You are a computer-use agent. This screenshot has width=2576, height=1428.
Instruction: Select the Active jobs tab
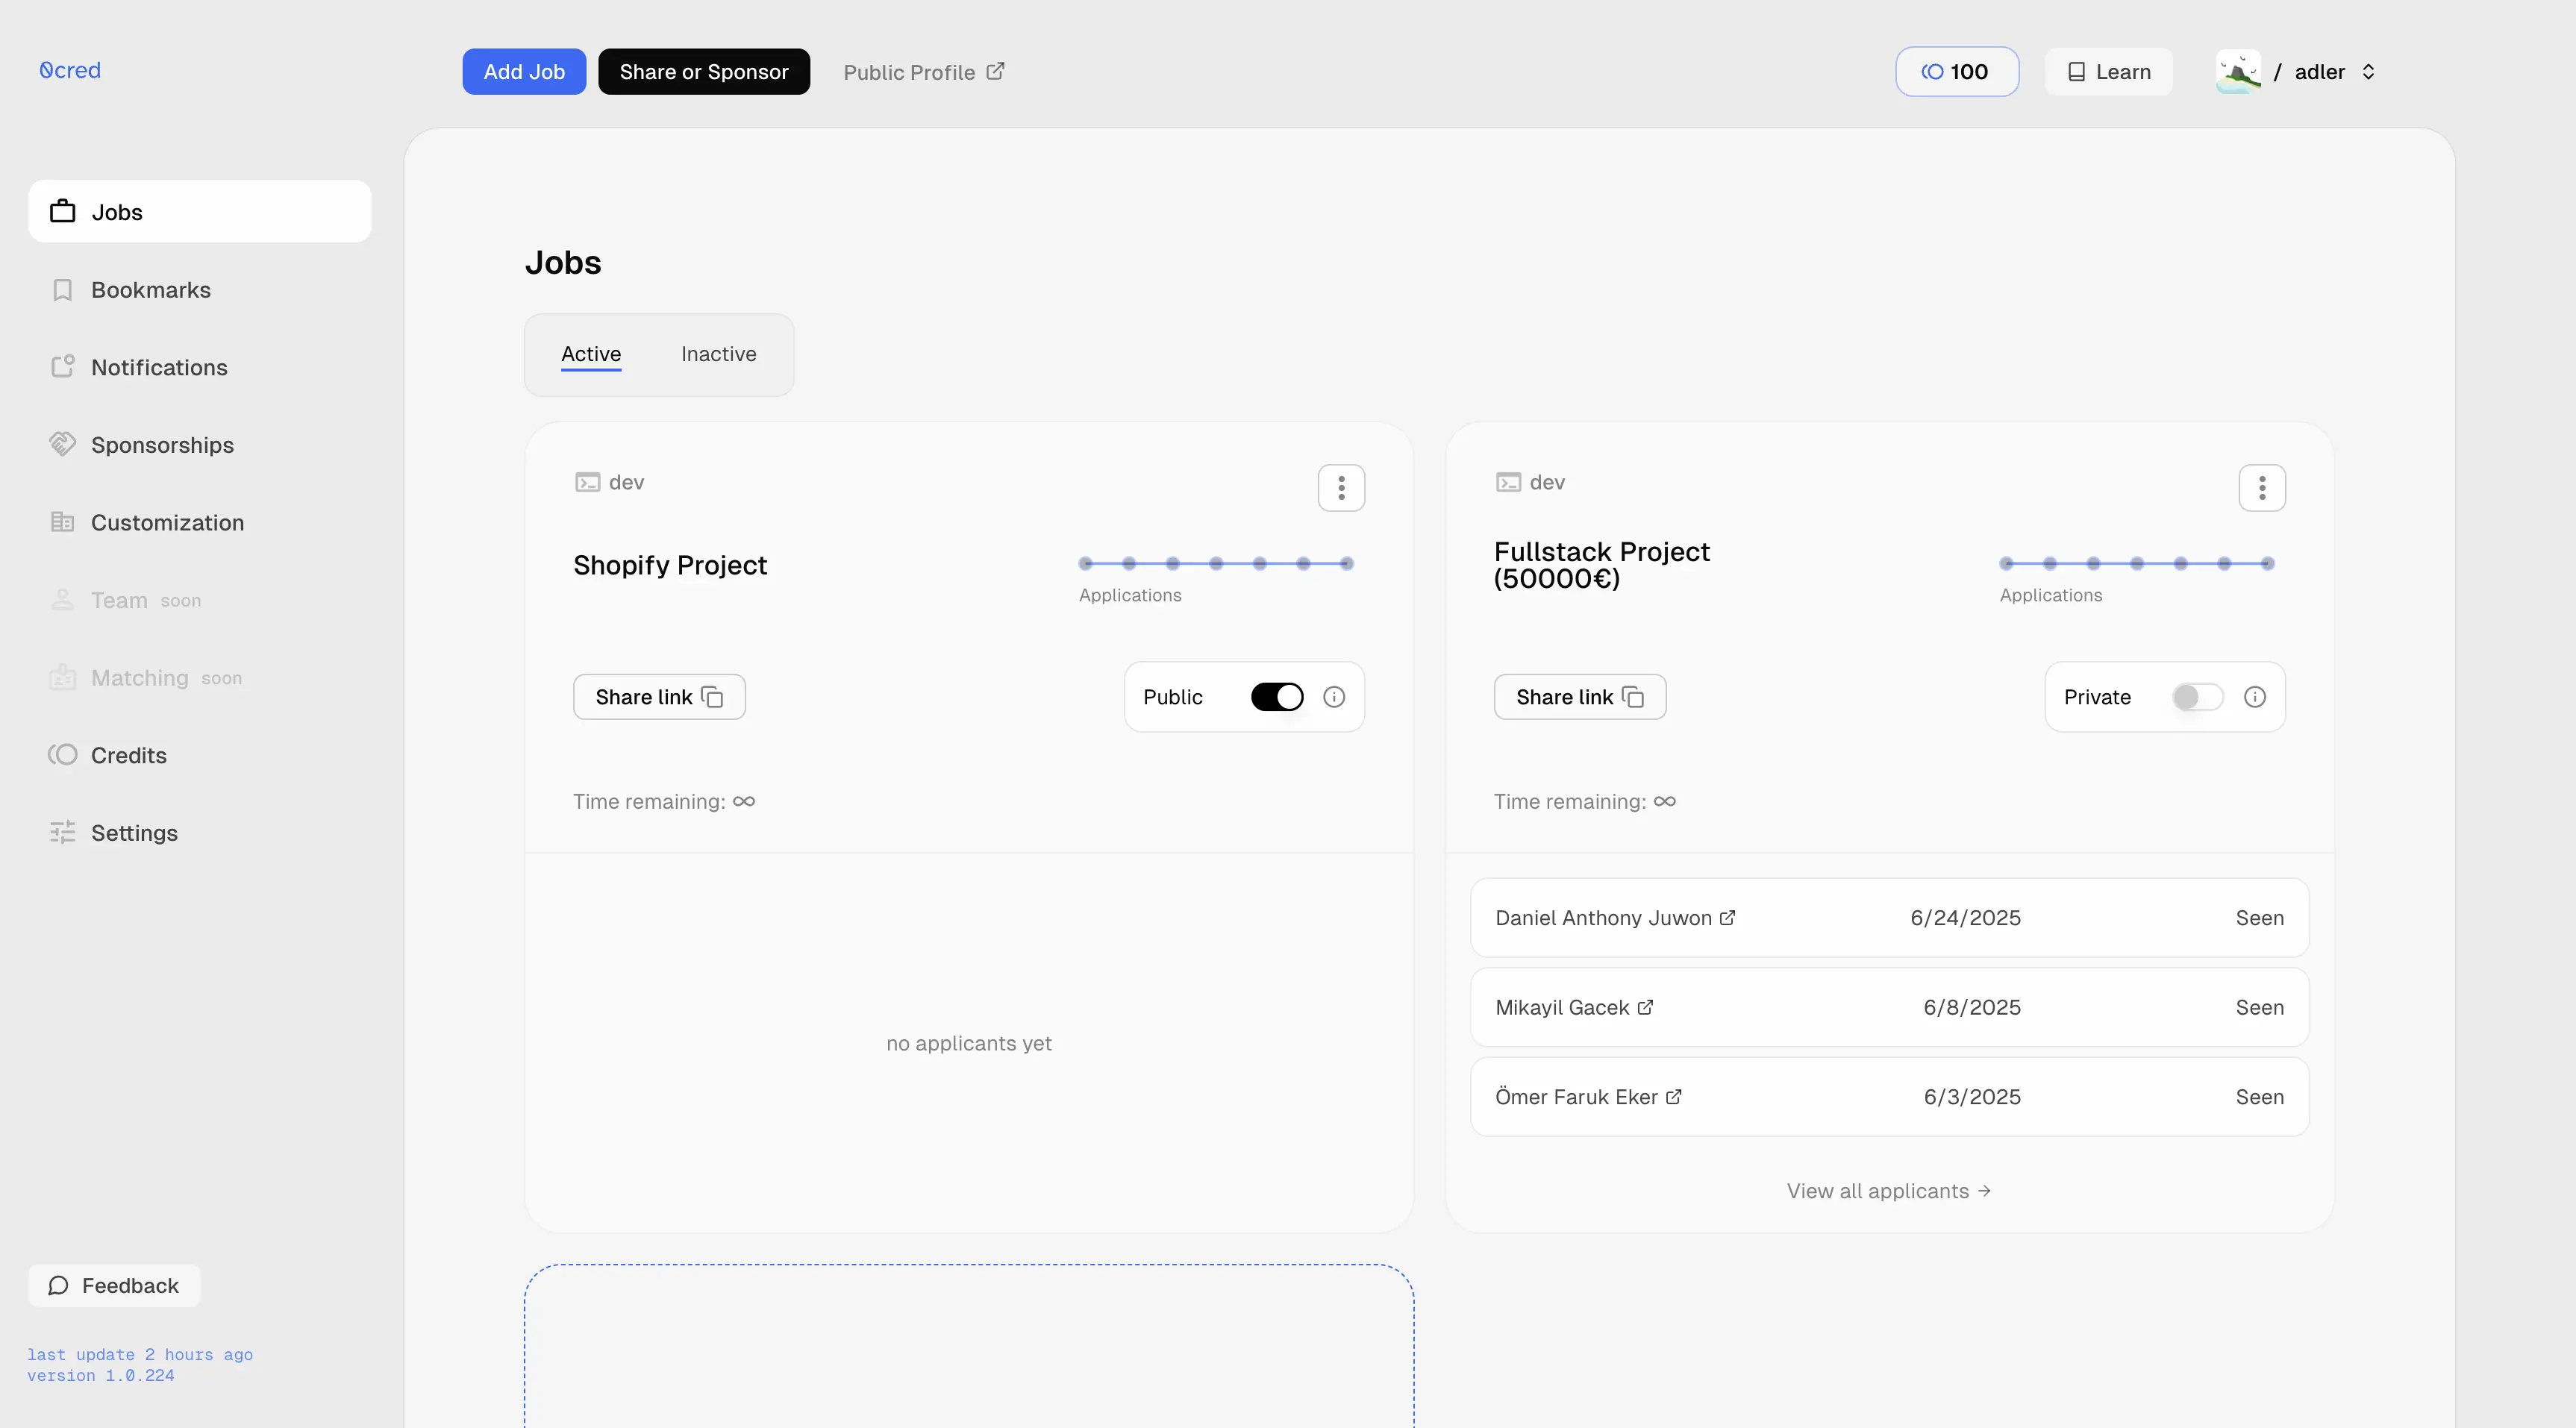pos(591,354)
